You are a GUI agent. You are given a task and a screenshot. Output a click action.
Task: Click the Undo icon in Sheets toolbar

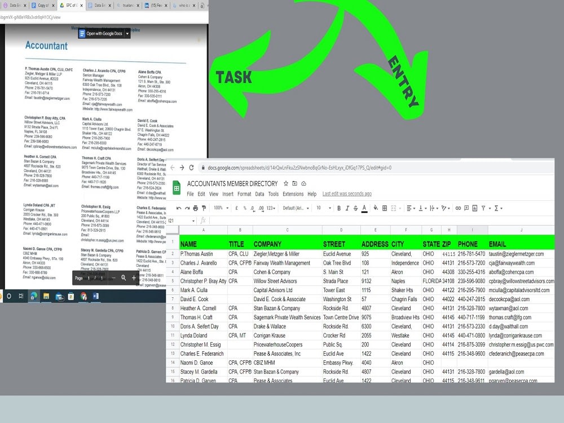pos(178,208)
